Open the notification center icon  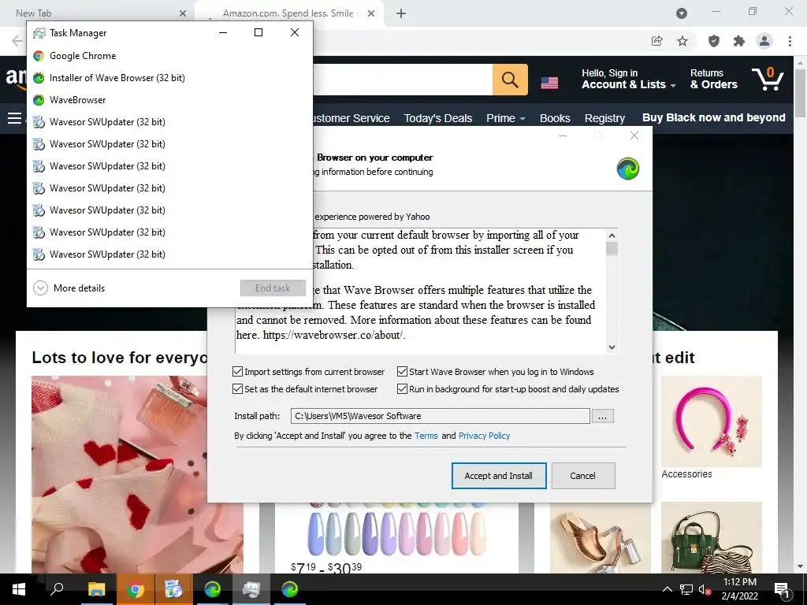(782, 589)
